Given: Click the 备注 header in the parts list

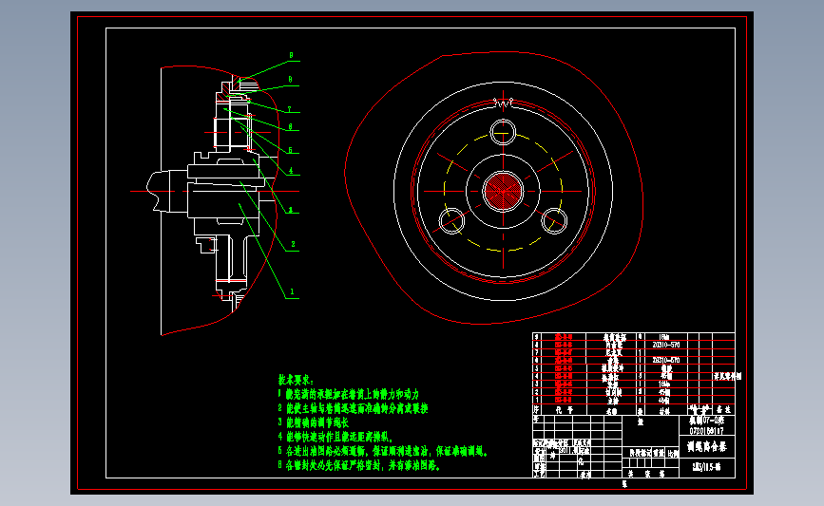Looking at the screenshot, I should click(723, 409).
